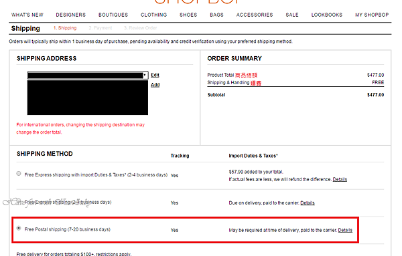Click the Shipping & Handling FREE value
Viewport: 402px width, 256px height.
378,83
